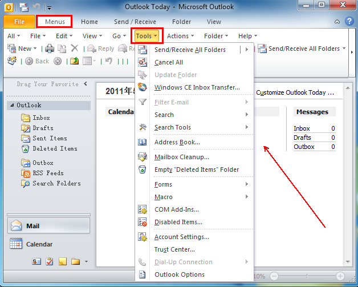Click the Folder List icon in navigation bar
The width and height of the screenshot is (358, 287).
click(x=75, y=261)
